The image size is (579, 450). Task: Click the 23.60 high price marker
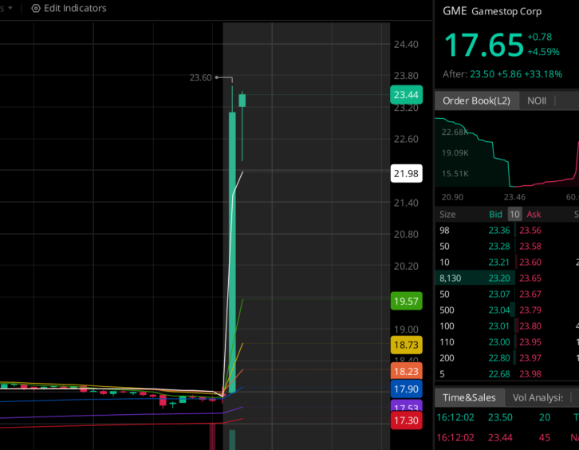point(200,77)
